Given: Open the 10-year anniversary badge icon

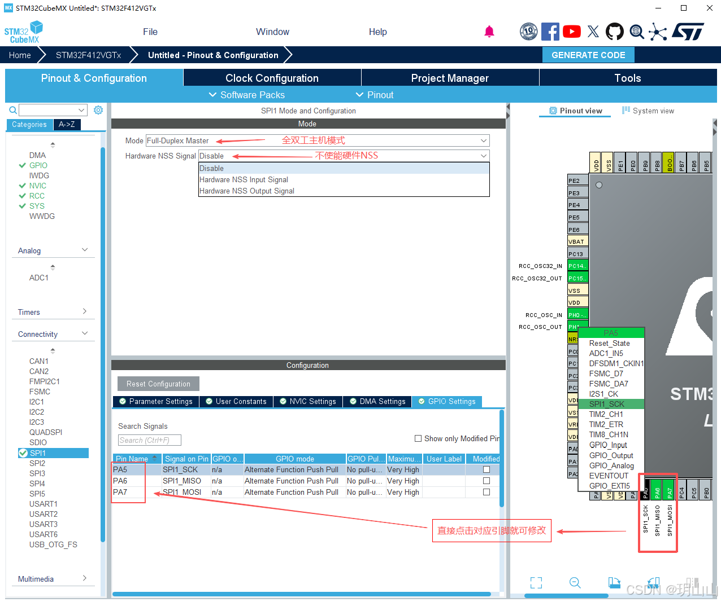Looking at the screenshot, I should point(529,32).
